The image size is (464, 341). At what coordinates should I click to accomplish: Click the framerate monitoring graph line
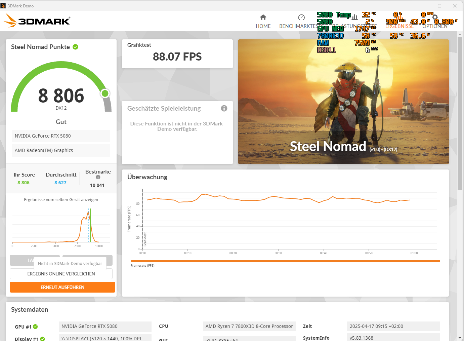(278, 198)
